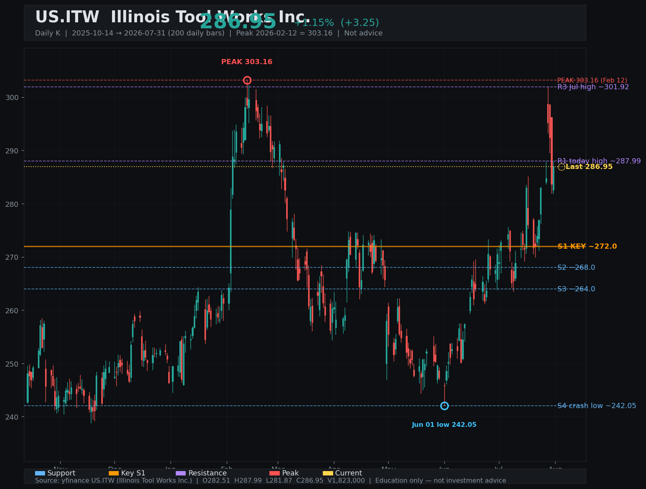This screenshot has width=646, height=489.
Task: Select the yellow Current legend swatch
Action: coord(328,473)
